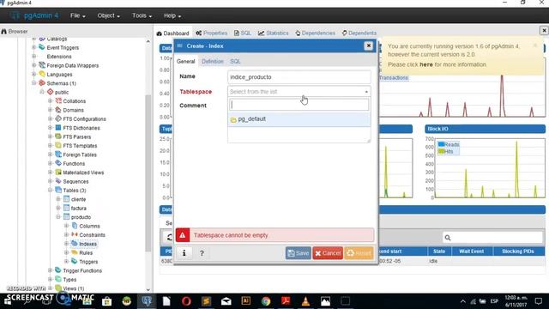The width and height of the screenshot is (549, 309).
Task: Open Opera from the taskbar
Action: [x=186, y=301]
